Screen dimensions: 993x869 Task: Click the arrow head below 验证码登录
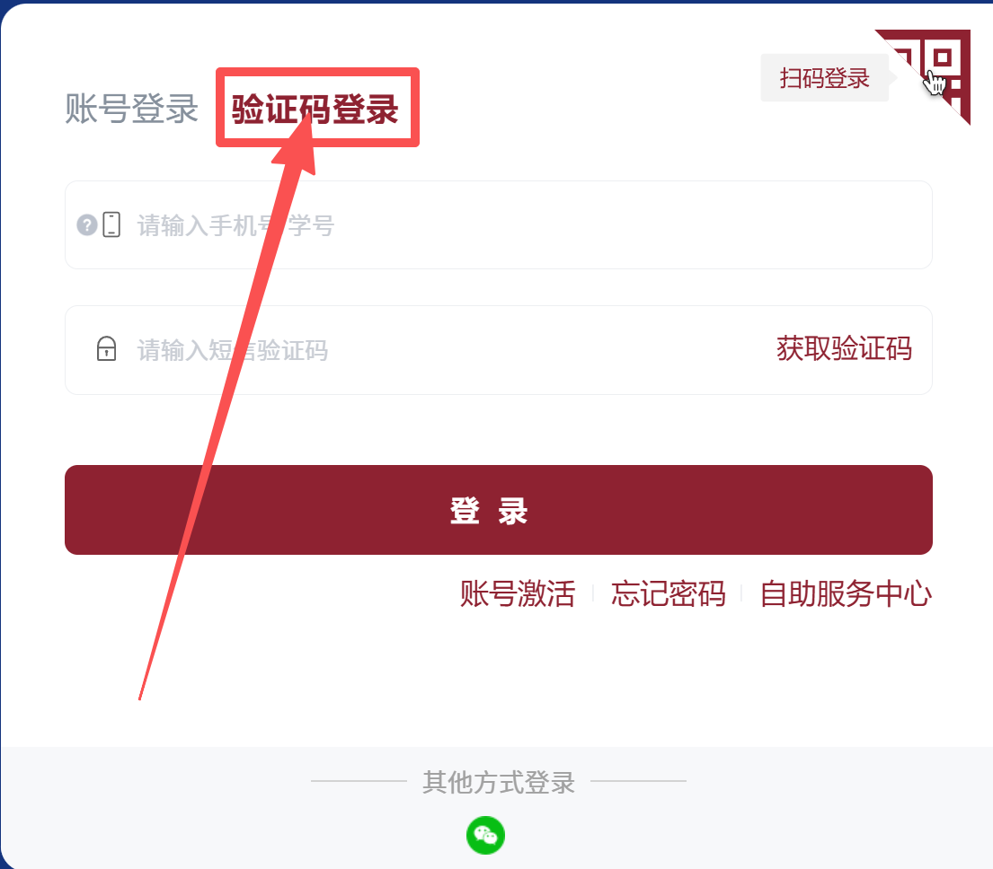(298, 146)
